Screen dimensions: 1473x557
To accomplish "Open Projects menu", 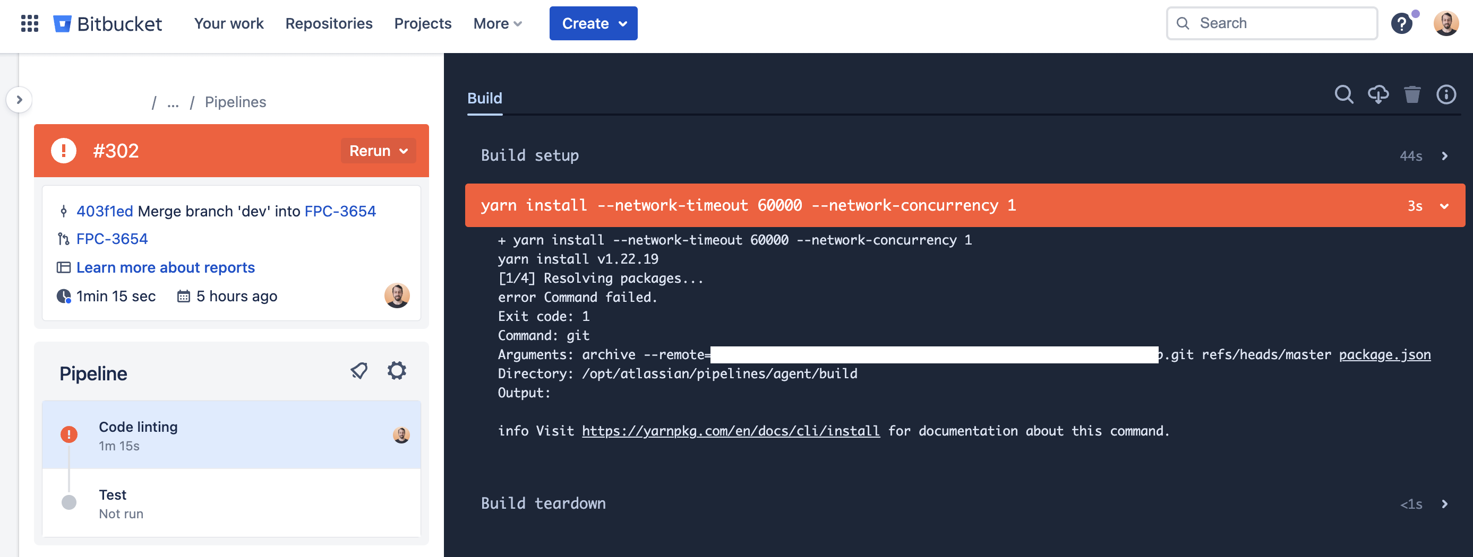I will coord(423,23).
